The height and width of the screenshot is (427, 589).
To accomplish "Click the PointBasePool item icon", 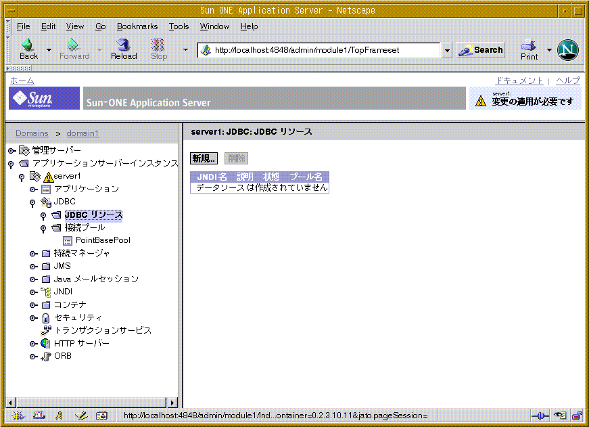I will 68,240.
